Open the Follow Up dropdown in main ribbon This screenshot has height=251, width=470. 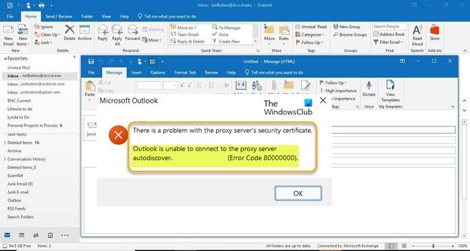[x=310, y=42]
